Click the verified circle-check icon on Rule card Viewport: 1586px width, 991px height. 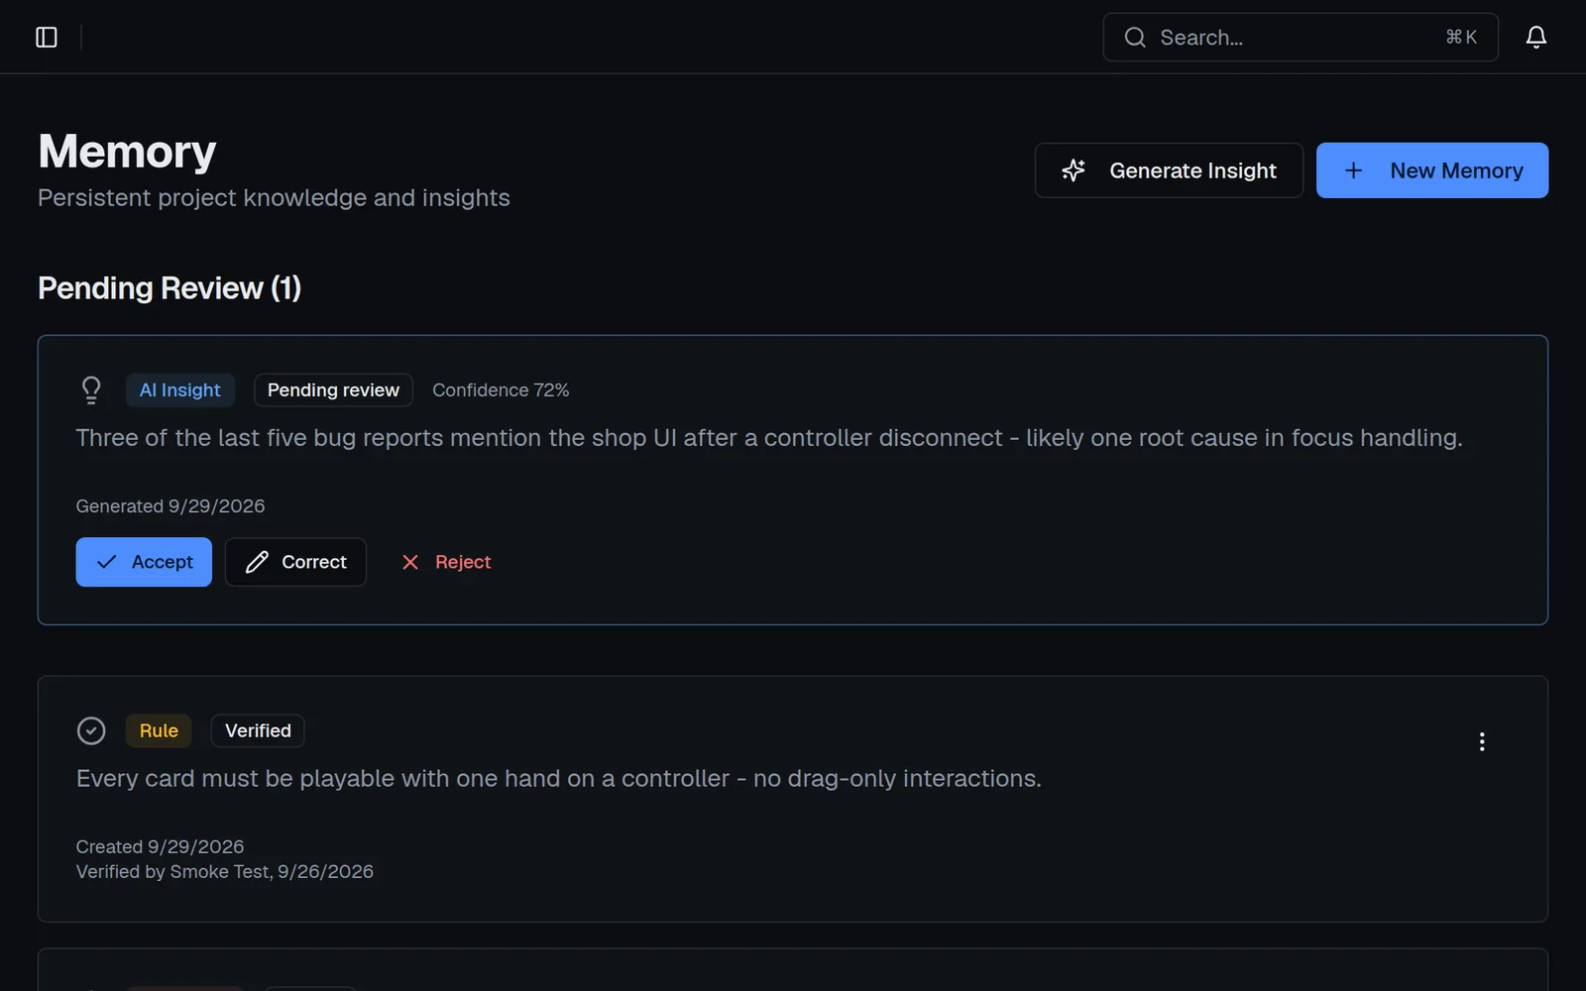click(91, 731)
